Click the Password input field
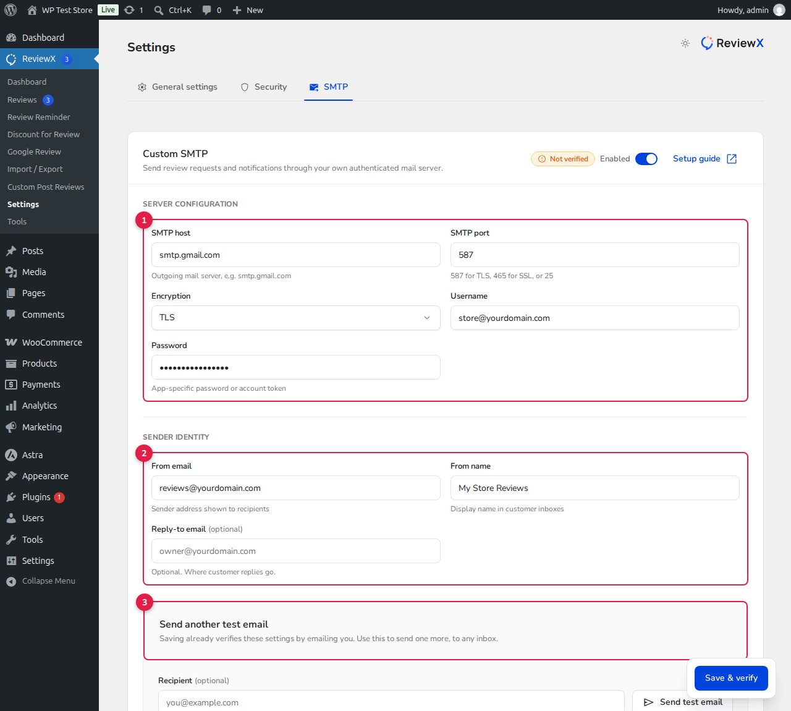Screen dimensions: 791x711 [296, 367]
